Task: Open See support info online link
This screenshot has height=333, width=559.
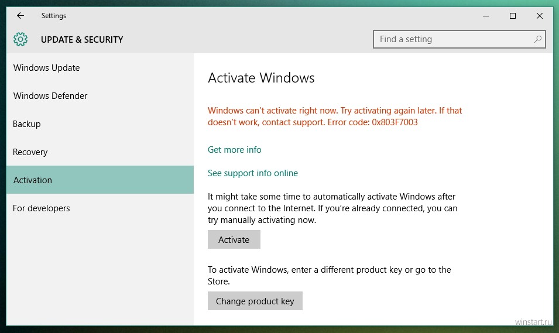Action: (x=253, y=173)
